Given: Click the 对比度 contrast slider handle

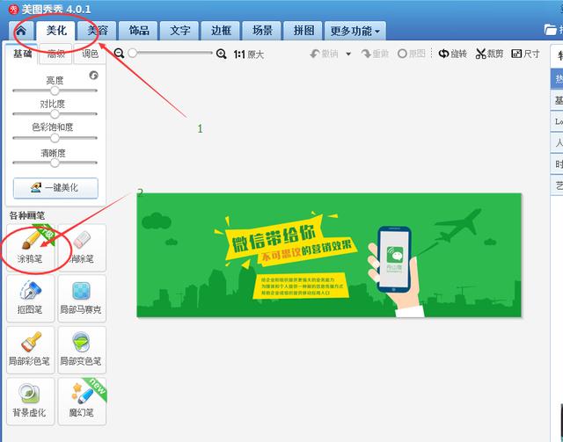Looking at the screenshot, I should [x=55, y=114].
